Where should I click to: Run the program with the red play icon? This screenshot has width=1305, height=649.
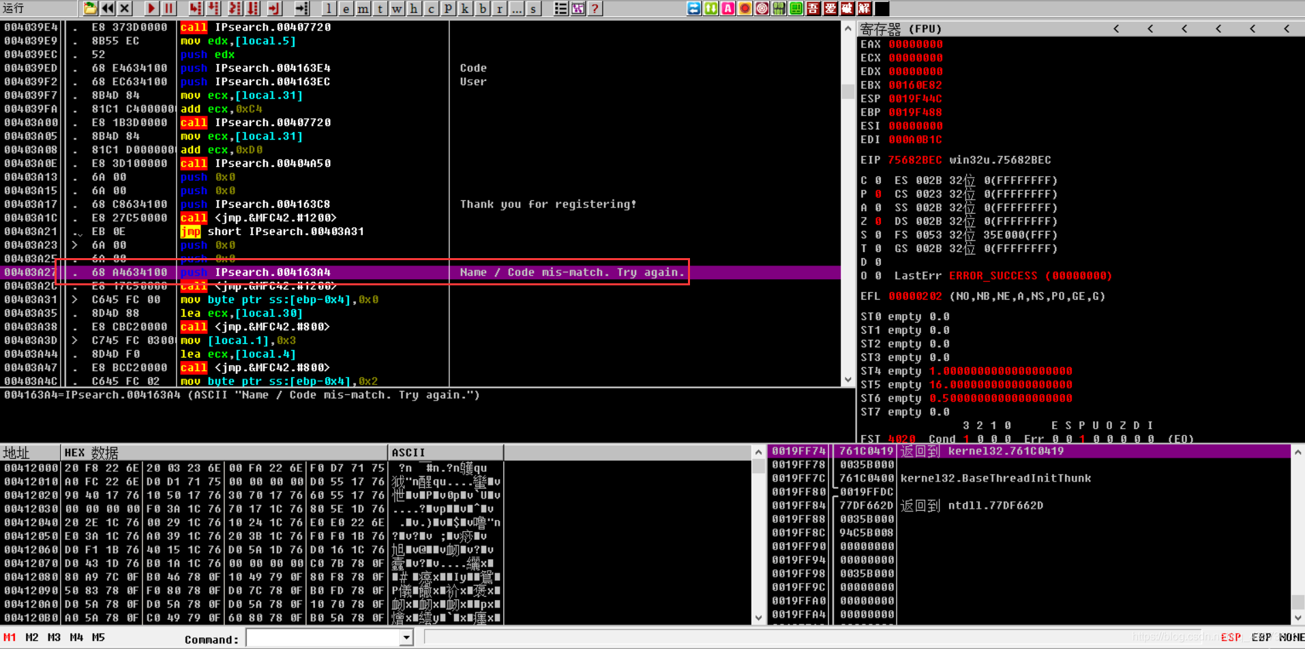pos(151,8)
